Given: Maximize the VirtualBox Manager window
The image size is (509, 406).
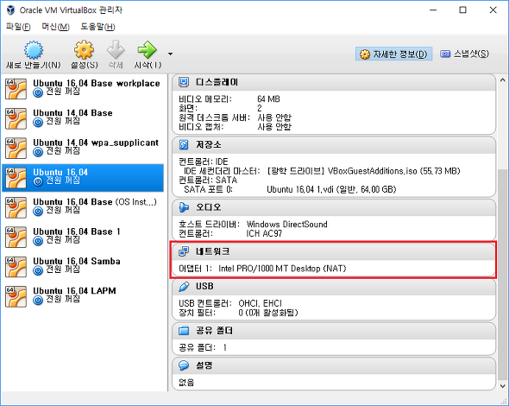Looking at the screenshot, I should pos(462,10).
